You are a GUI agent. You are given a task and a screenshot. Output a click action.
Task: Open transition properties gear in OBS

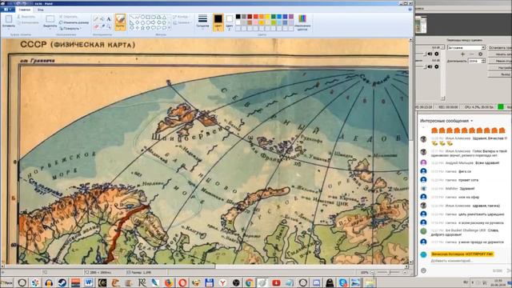tap(480, 54)
